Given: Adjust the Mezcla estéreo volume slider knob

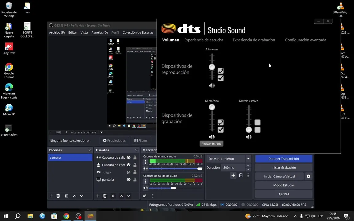Looking at the screenshot, I should click(249, 130).
